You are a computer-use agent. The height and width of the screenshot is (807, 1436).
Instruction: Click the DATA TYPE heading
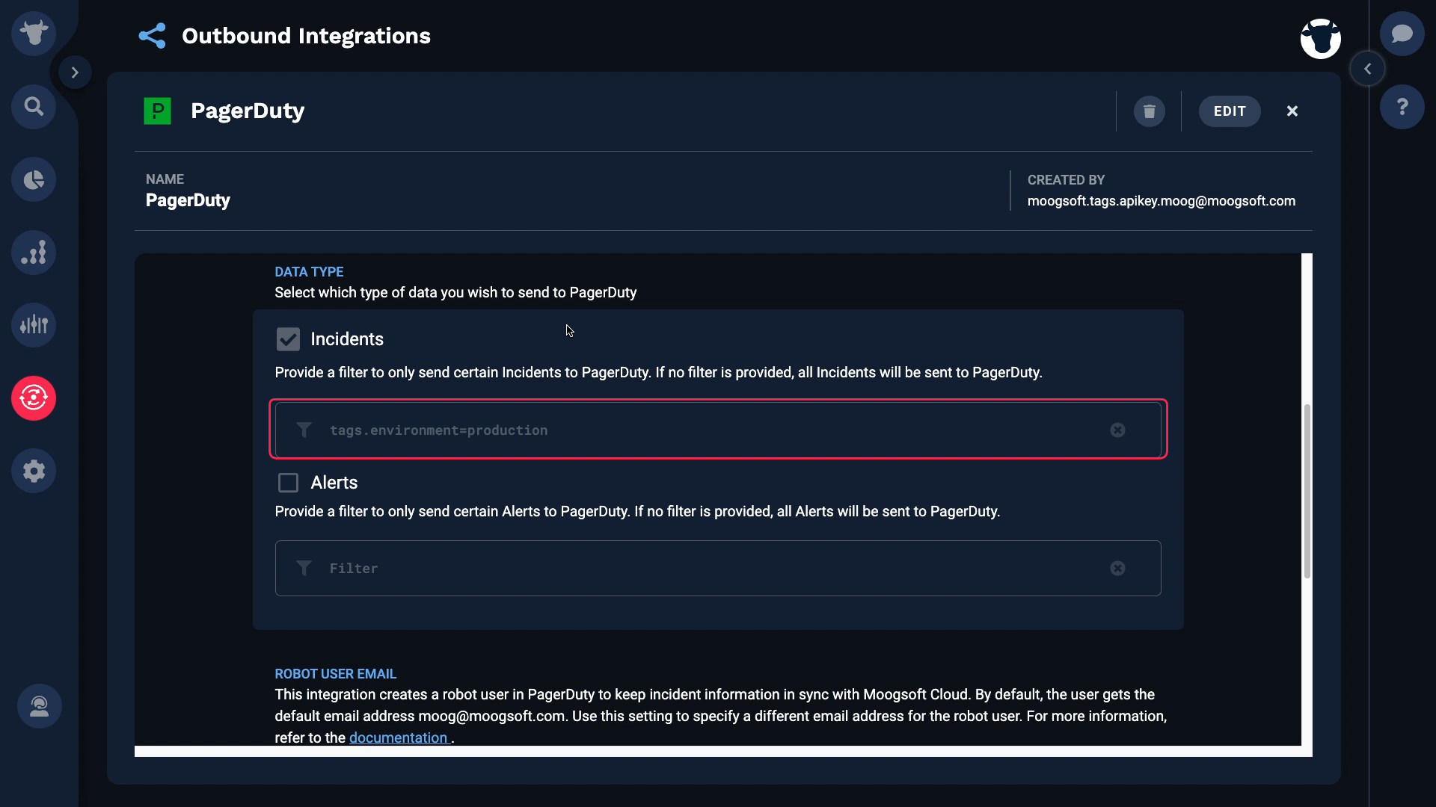click(309, 272)
